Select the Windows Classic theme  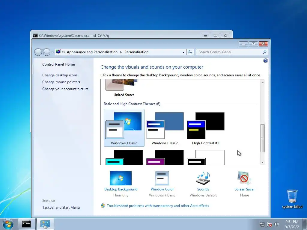tap(165, 128)
